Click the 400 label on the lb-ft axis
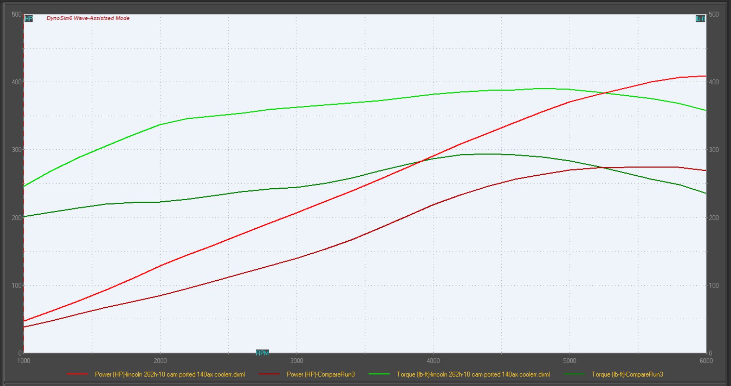Screen dimensions: 731x386 coord(714,82)
